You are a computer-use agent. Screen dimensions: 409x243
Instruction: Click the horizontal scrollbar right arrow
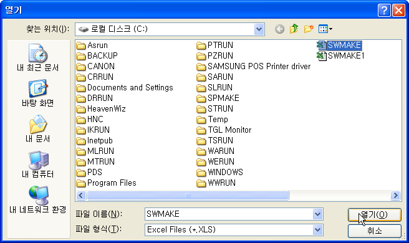pos(395,195)
